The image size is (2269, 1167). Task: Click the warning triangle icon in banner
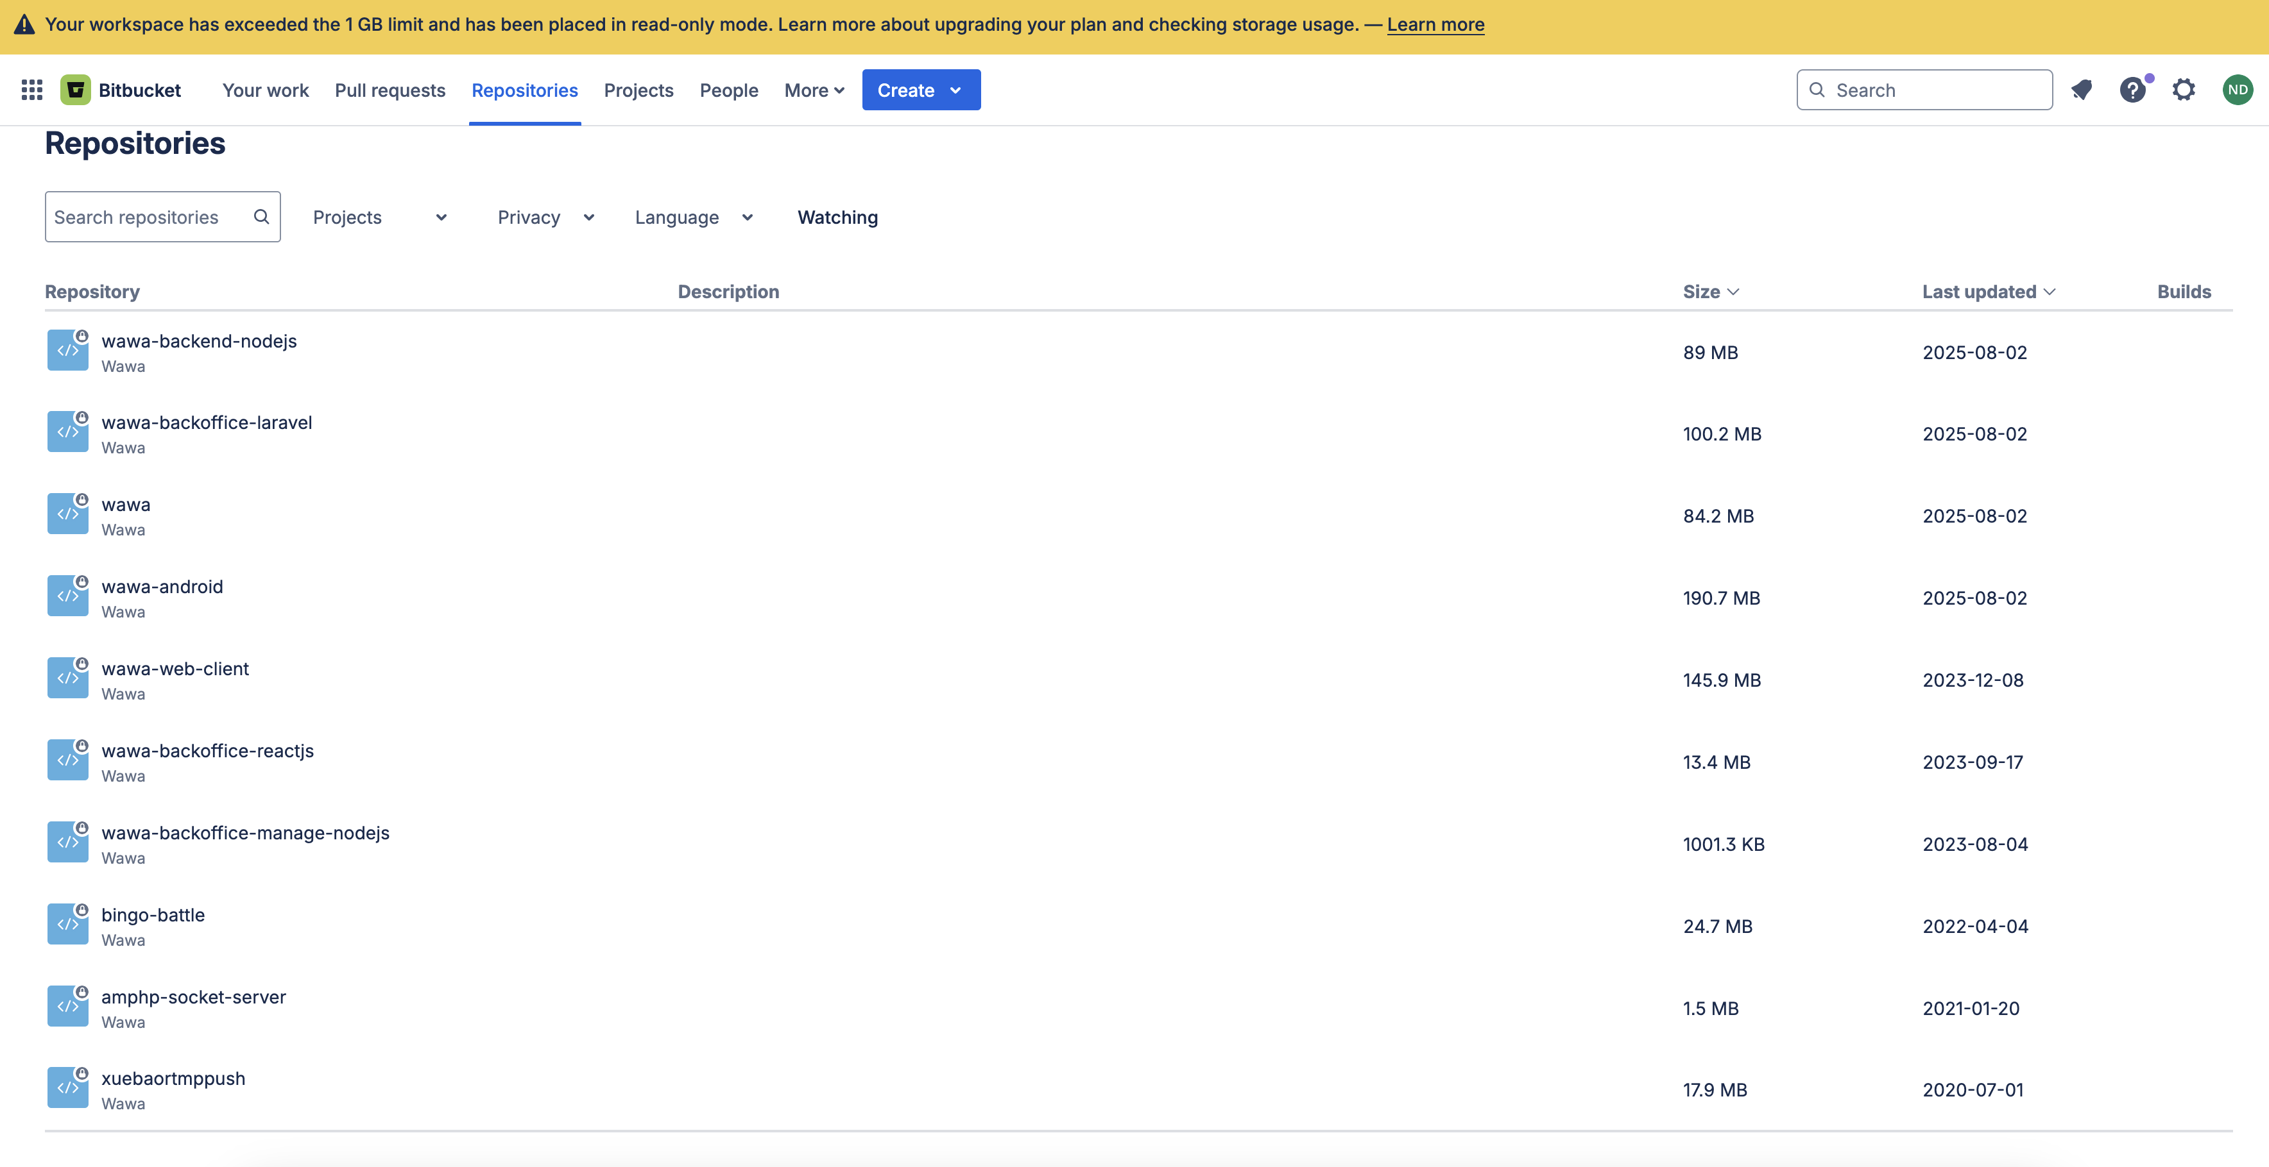(24, 24)
